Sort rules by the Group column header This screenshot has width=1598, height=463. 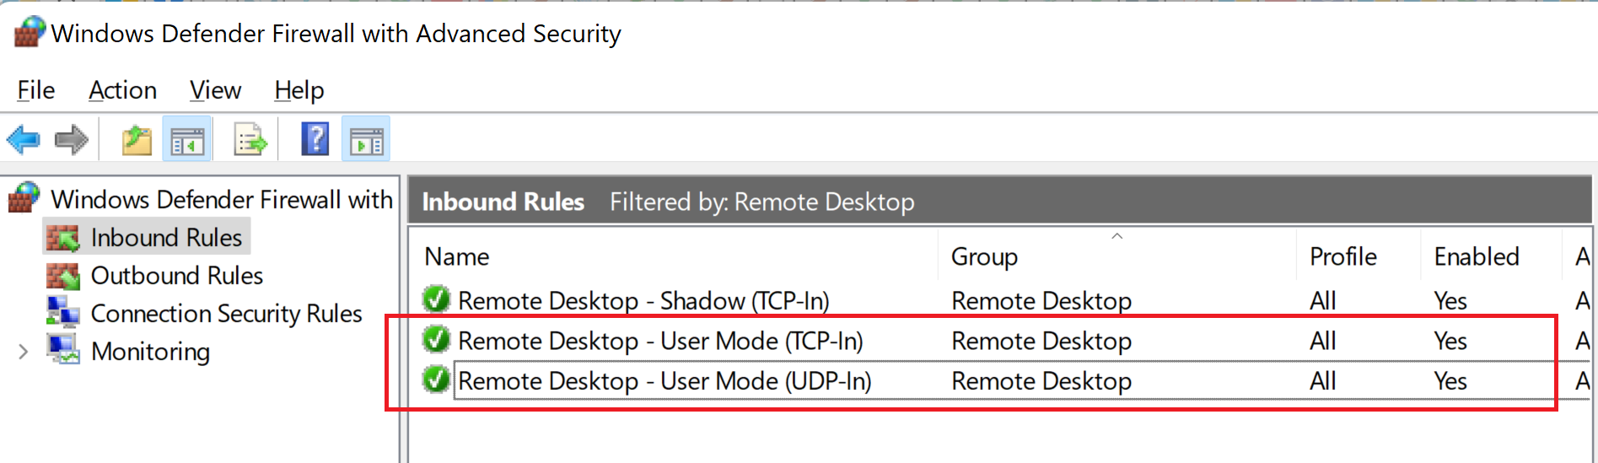pyautogui.click(x=984, y=256)
